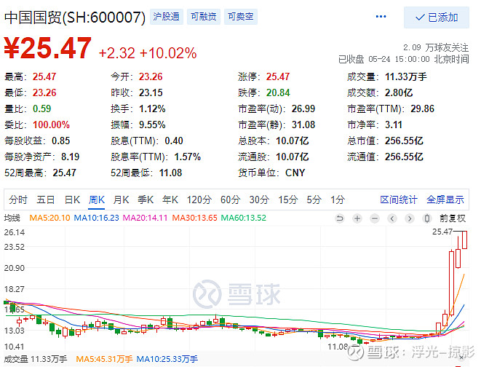Click the candlestick style toggle icon
Image resolution: width=489 pixels, height=367 pixels.
point(427,218)
